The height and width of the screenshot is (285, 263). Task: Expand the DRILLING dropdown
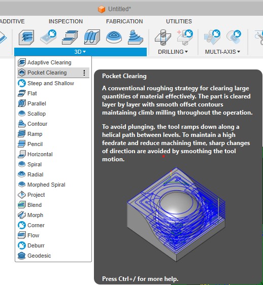tap(173, 52)
